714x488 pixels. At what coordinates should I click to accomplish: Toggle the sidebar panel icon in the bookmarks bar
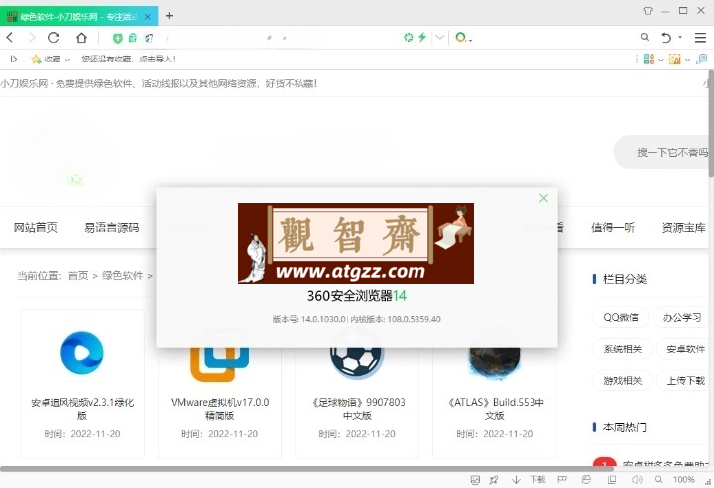coord(14,59)
